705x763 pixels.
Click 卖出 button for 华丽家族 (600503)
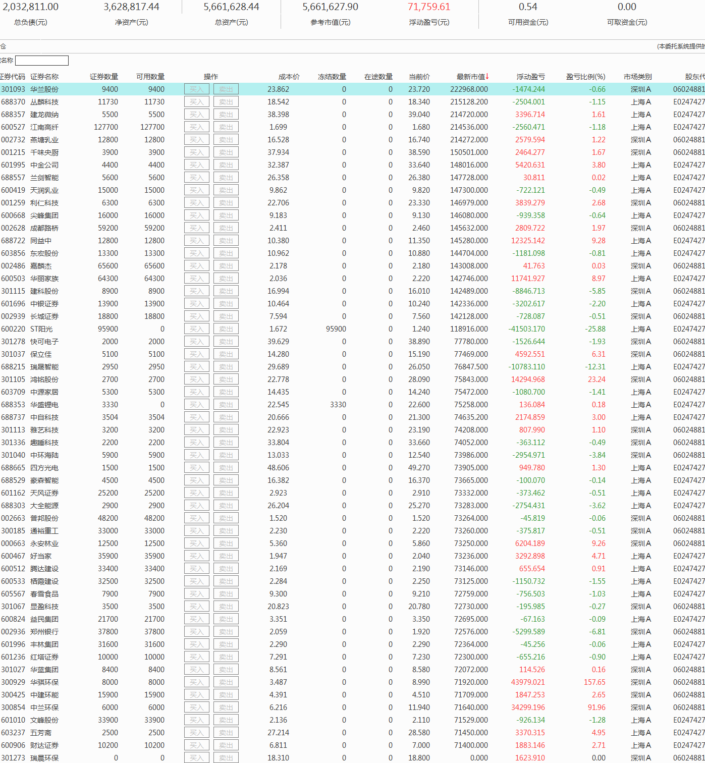click(226, 279)
